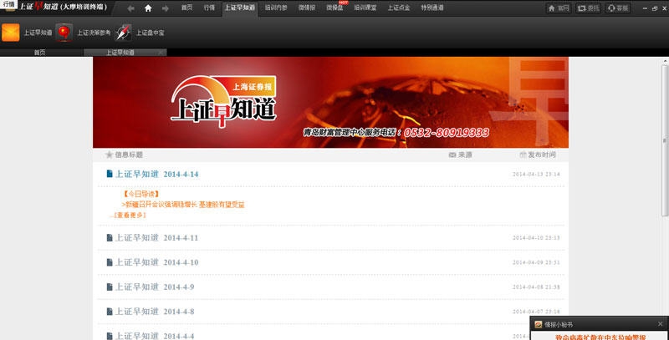
Task: Open the 微操盘 menu item with HOT badge
Action: pos(334,8)
